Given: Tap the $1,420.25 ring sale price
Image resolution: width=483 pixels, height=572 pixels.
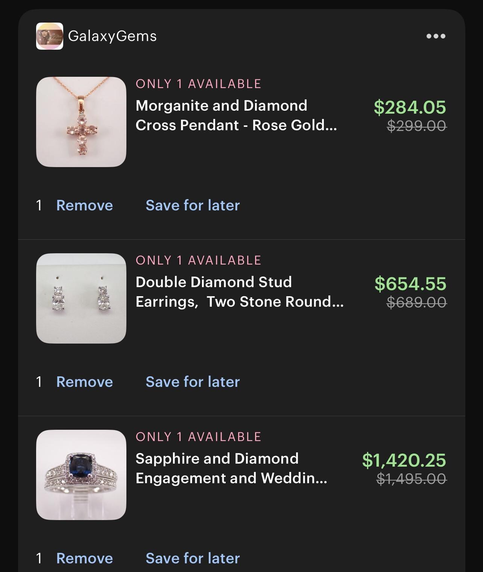Looking at the screenshot, I should pos(404,460).
